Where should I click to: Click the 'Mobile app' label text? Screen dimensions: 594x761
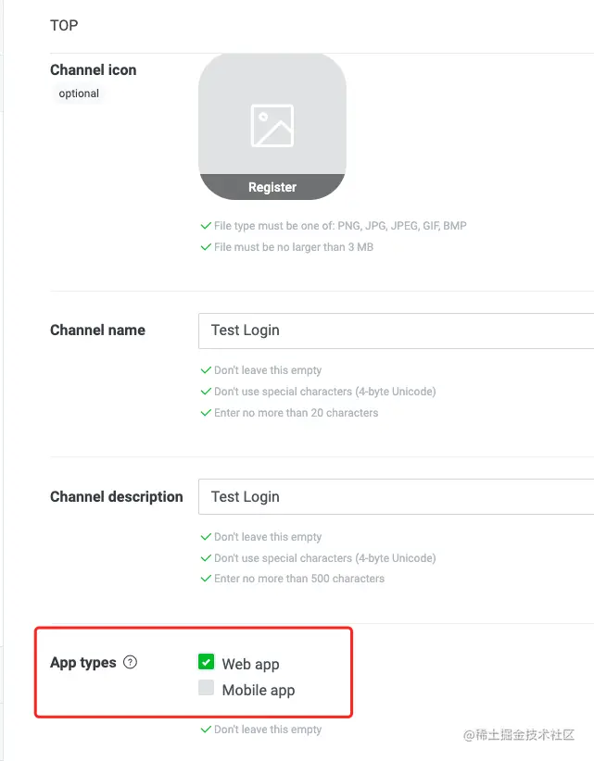(x=259, y=690)
